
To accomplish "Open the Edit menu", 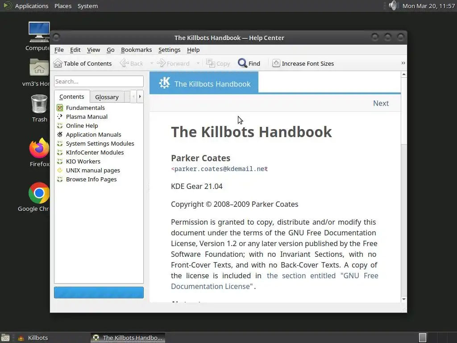I will click(x=75, y=50).
